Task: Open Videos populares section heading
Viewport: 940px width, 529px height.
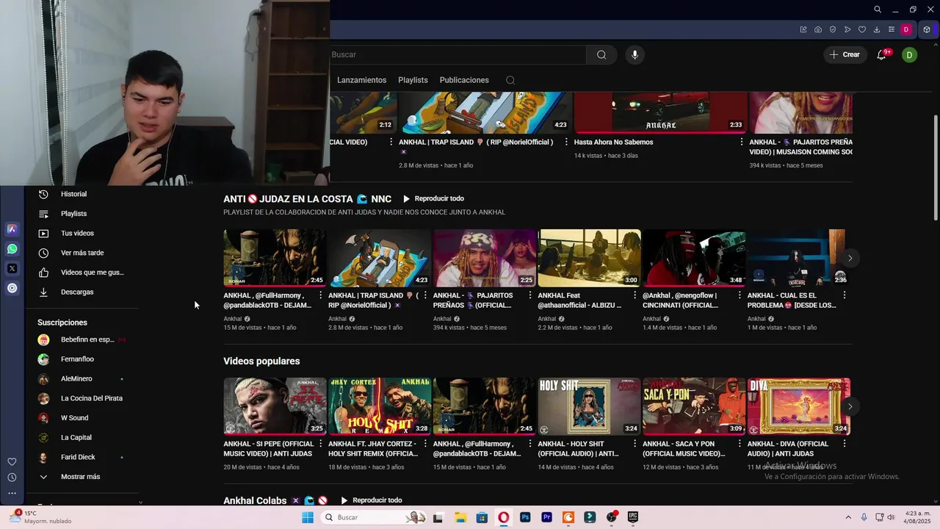Action: [x=261, y=361]
